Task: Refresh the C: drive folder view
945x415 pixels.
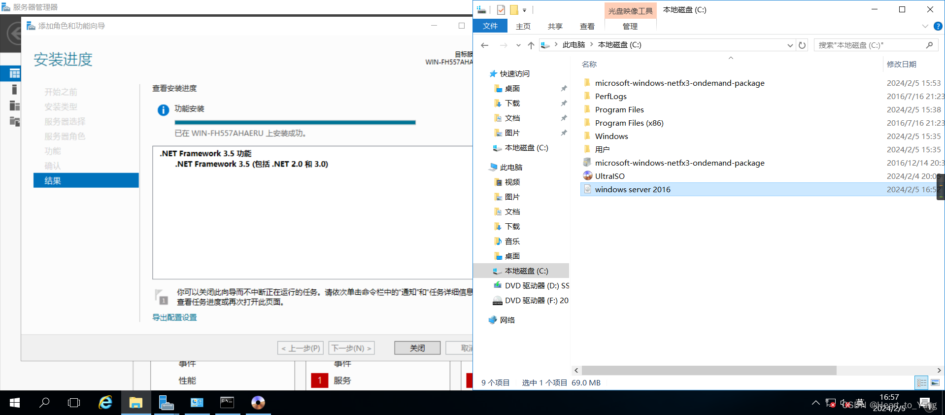Action: pos(802,45)
